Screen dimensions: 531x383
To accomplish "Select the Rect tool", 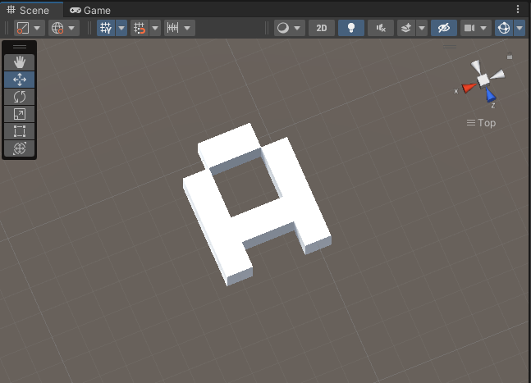I will [x=20, y=131].
